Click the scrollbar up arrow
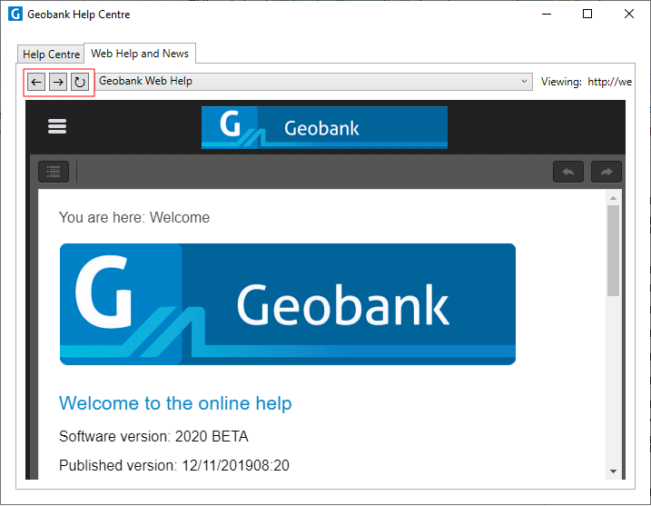 point(613,198)
